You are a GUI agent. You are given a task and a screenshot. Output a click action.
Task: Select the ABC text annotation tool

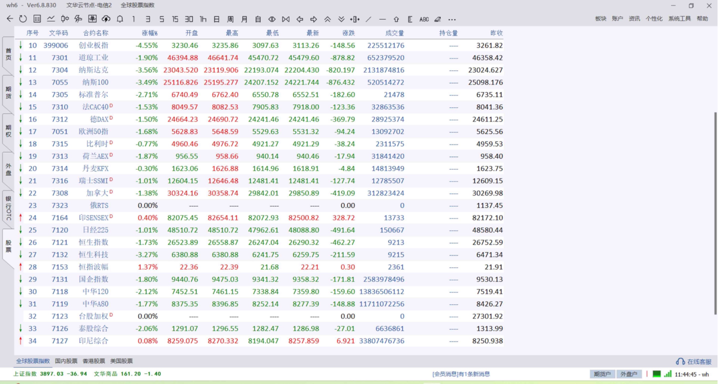click(x=424, y=19)
